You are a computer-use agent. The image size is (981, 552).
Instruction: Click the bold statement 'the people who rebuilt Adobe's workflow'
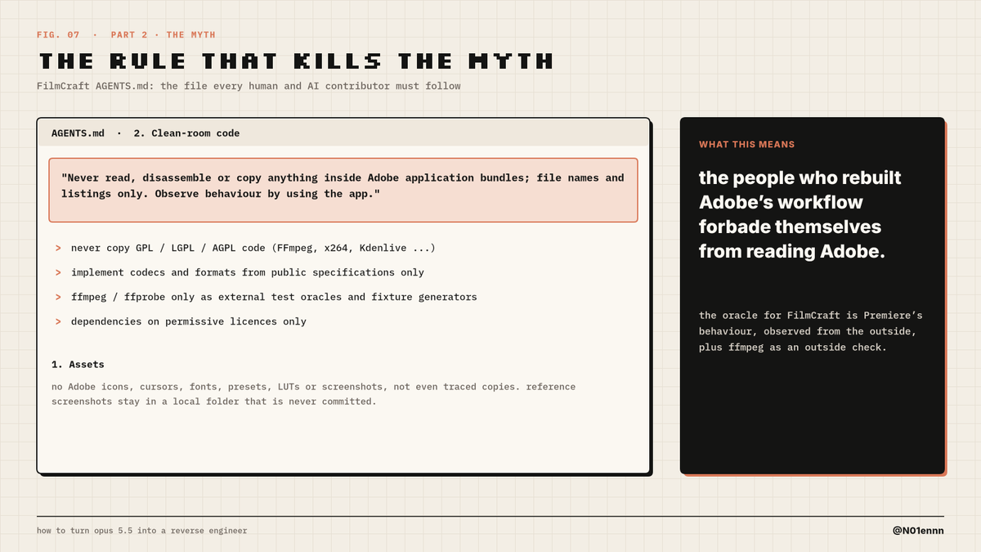[x=801, y=214]
